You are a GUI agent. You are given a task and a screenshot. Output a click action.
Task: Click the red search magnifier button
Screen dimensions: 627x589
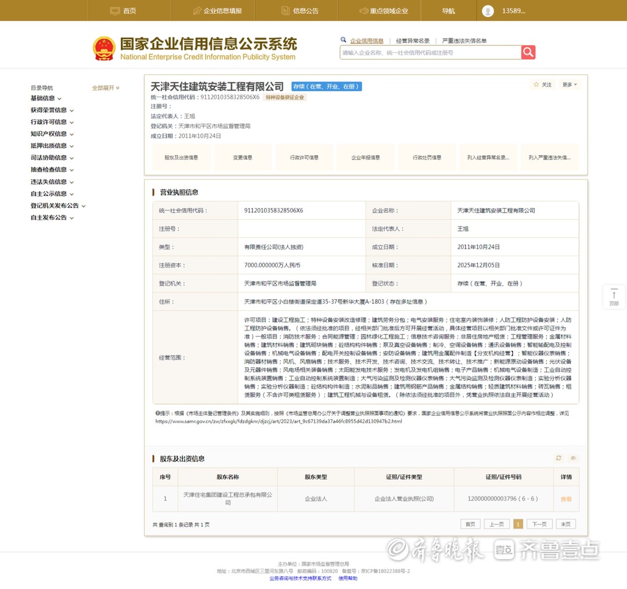point(528,52)
